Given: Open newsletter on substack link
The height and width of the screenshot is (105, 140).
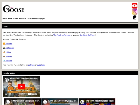Looking at the screenshot, I should point(41,65).
